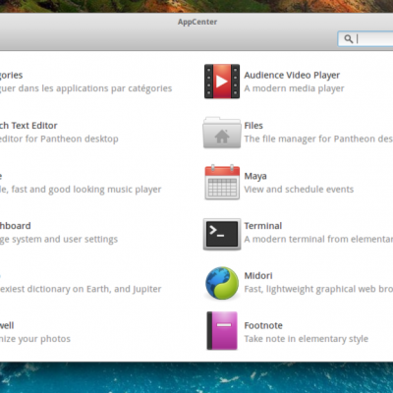This screenshot has height=393, width=393.
Task: Open the Shotwell photos description entry
Action: pos(35,339)
